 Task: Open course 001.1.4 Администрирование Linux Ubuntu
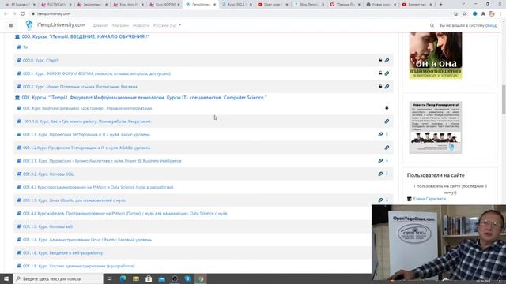[87, 240]
